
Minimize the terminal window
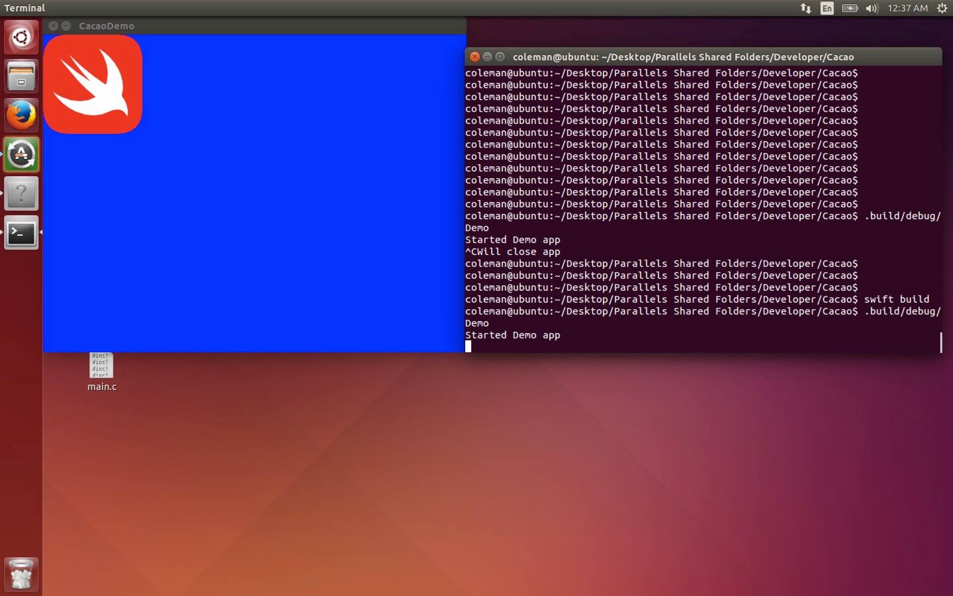[487, 56]
